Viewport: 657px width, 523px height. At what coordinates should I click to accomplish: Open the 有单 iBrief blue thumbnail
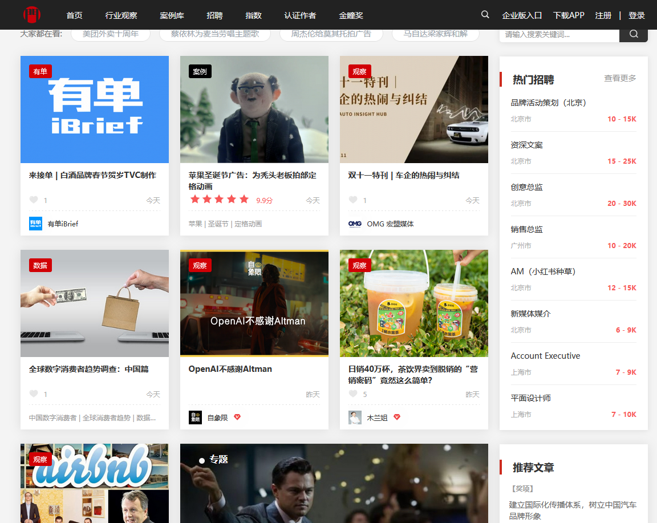95,110
